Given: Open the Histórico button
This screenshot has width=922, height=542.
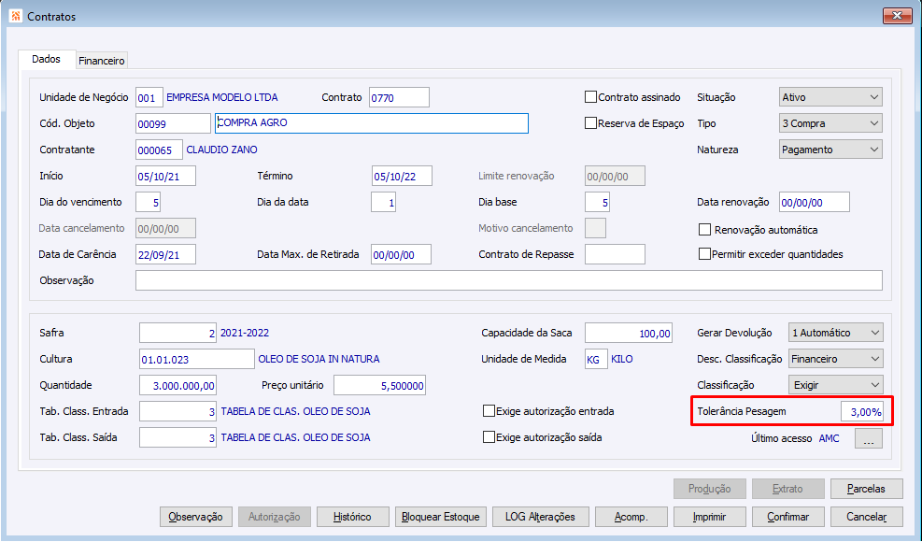Looking at the screenshot, I should [353, 517].
